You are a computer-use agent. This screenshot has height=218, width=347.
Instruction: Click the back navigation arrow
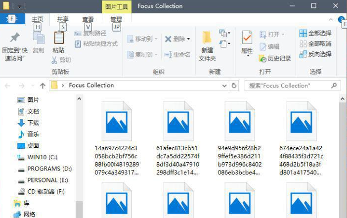click(7, 86)
